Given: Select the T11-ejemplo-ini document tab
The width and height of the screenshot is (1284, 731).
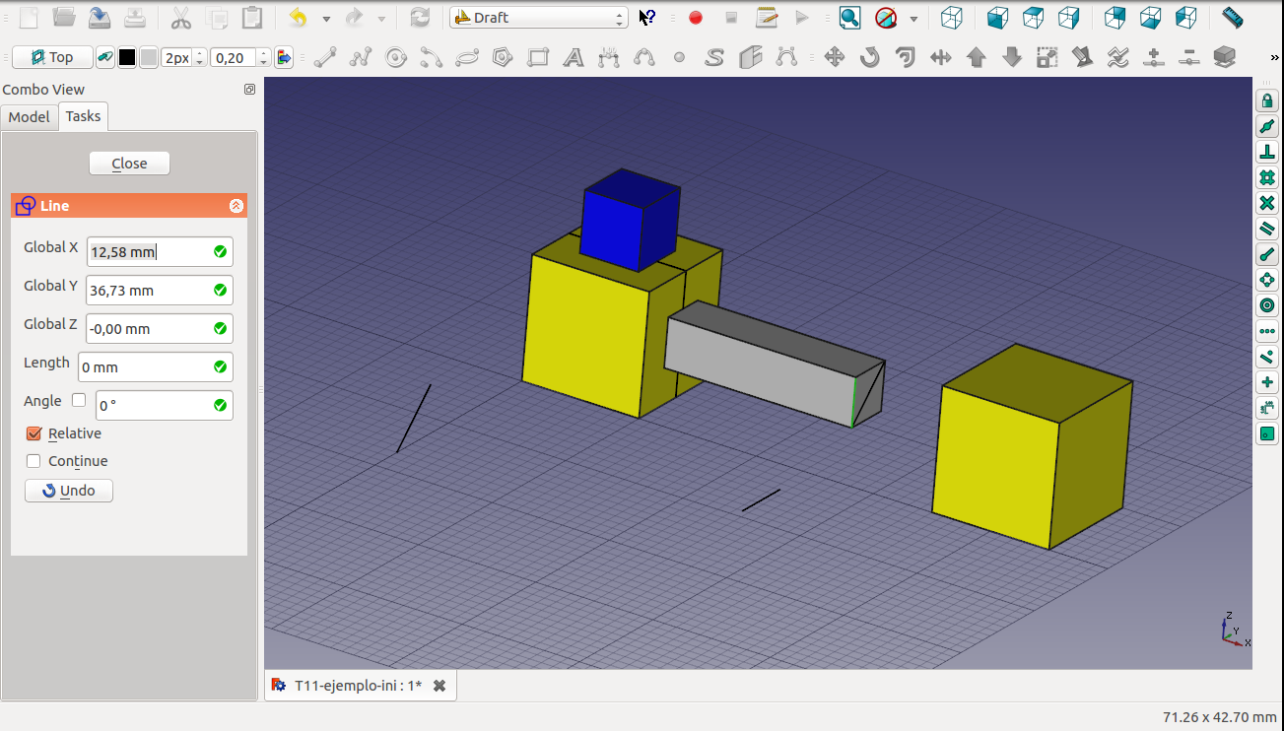Looking at the screenshot, I should pos(358,686).
